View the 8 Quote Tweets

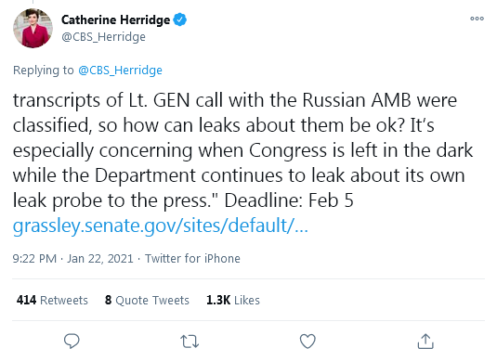[147, 300]
